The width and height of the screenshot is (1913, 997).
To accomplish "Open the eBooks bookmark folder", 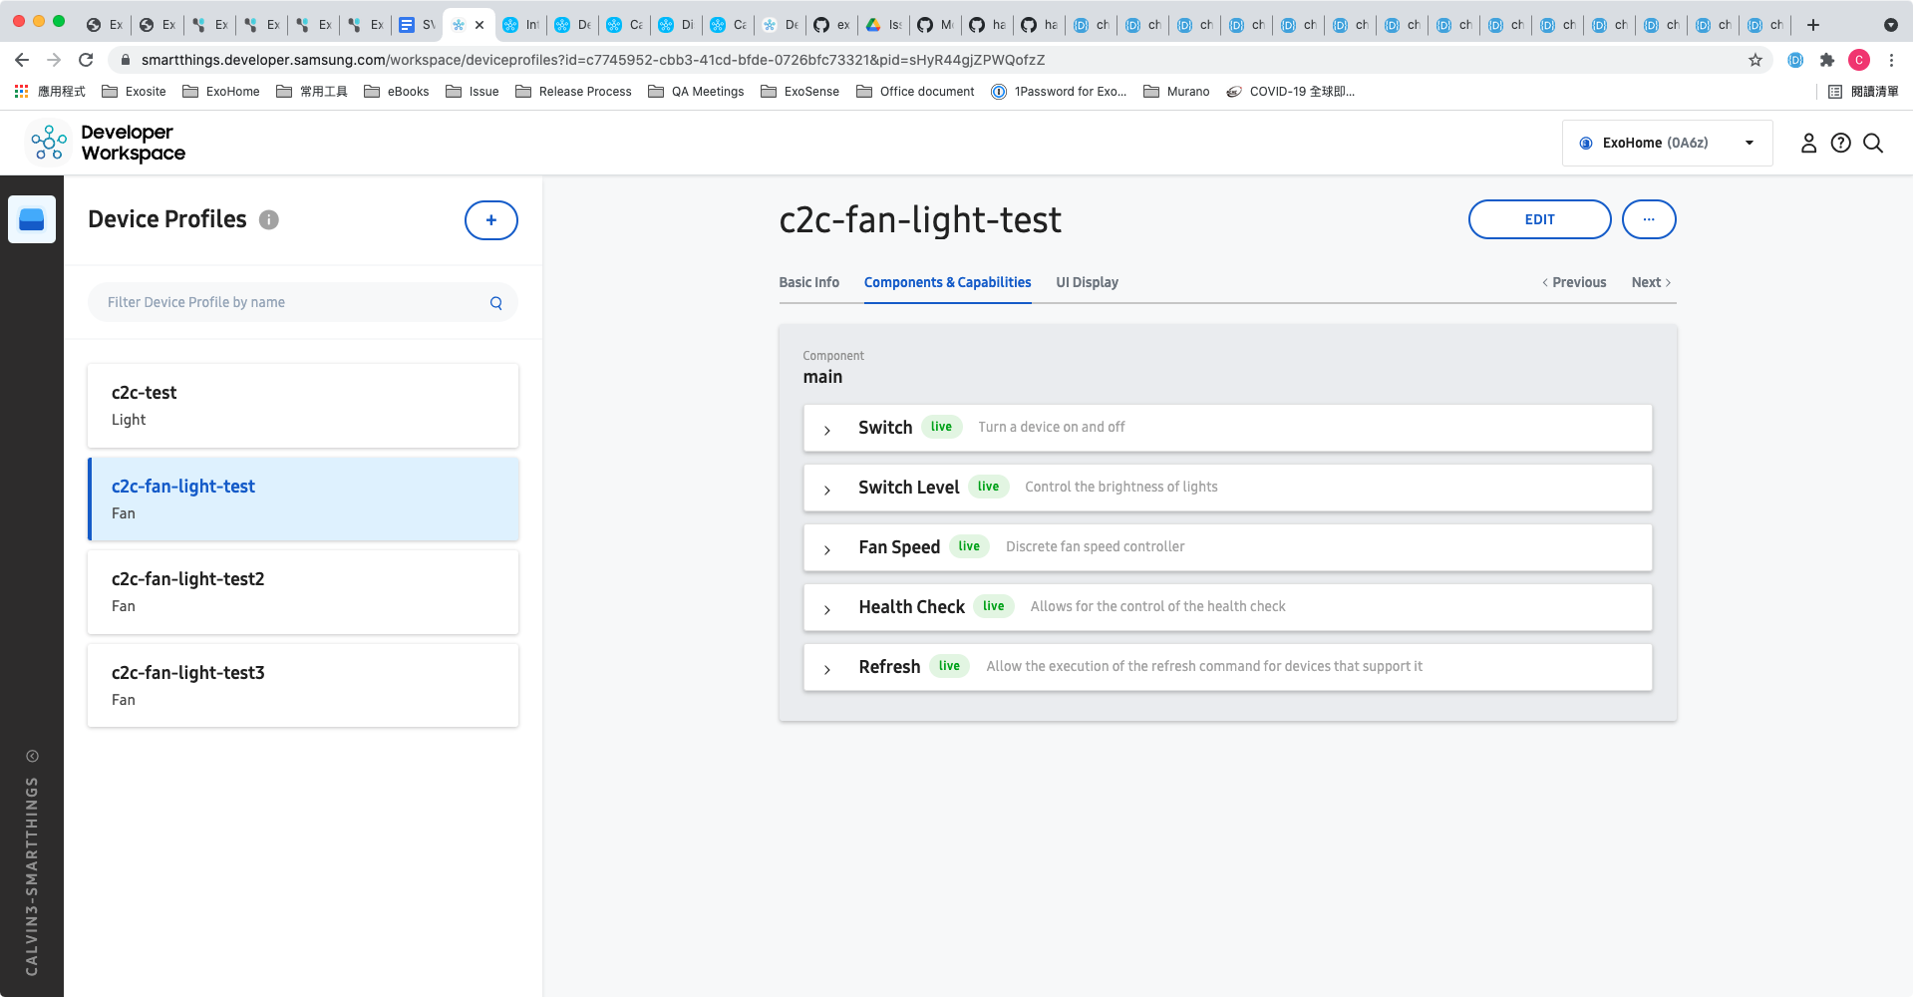I will pyautogui.click(x=397, y=92).
